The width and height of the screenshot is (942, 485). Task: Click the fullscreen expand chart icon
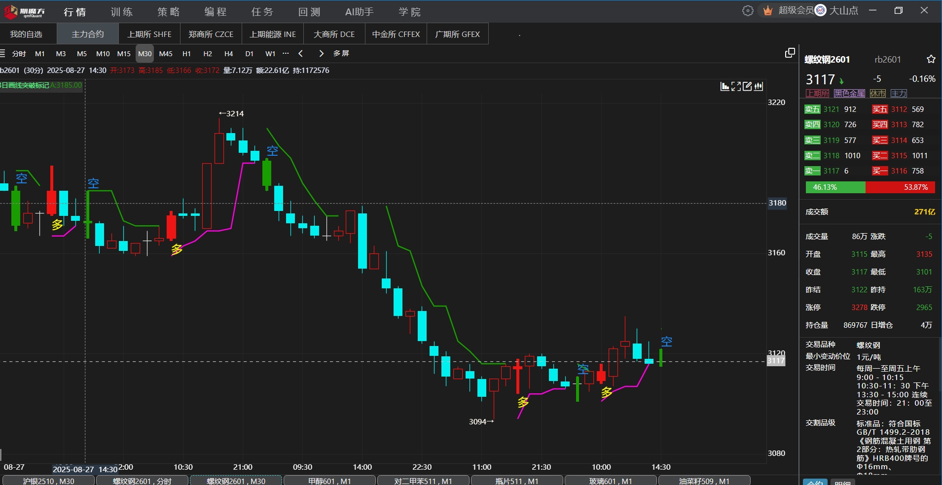tap(736, 87)
